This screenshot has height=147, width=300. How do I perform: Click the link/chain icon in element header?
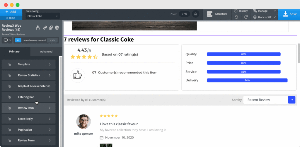[45, 28]
